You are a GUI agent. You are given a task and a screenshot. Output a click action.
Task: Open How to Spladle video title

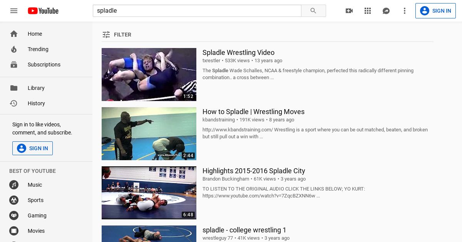(253, 112)
